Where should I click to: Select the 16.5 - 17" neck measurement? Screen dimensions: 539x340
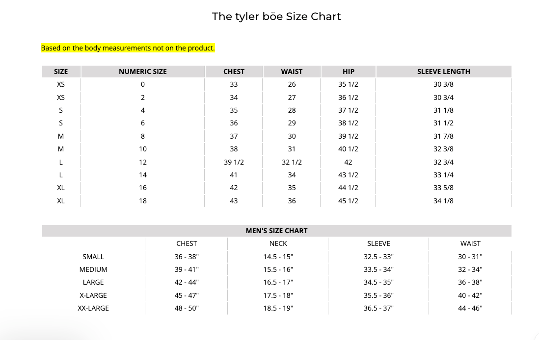point(278,282)
